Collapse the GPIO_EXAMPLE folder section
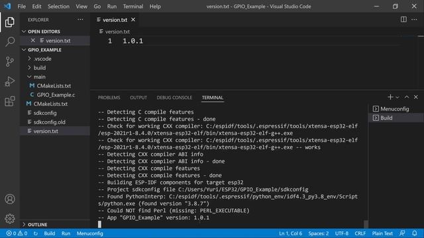 [55, 50]
